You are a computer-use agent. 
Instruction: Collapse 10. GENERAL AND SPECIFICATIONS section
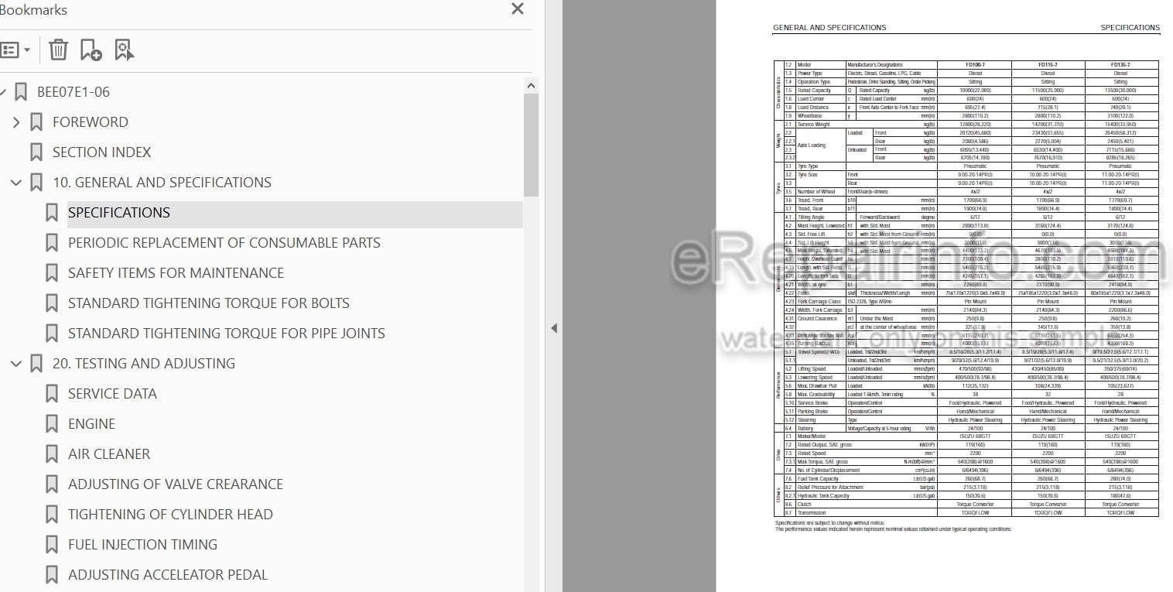tap(16, 183)
